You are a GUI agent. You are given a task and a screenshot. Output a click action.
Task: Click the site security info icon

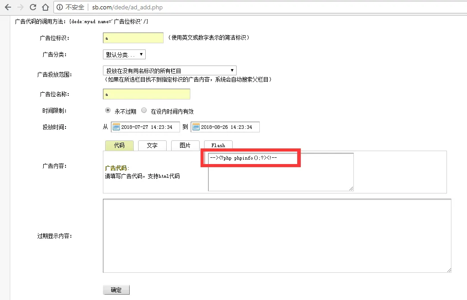60,8
